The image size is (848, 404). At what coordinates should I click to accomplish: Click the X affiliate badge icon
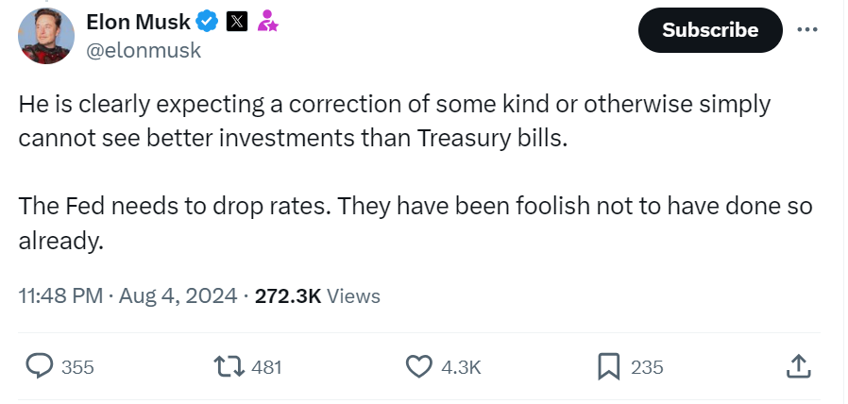click(237, 21)
